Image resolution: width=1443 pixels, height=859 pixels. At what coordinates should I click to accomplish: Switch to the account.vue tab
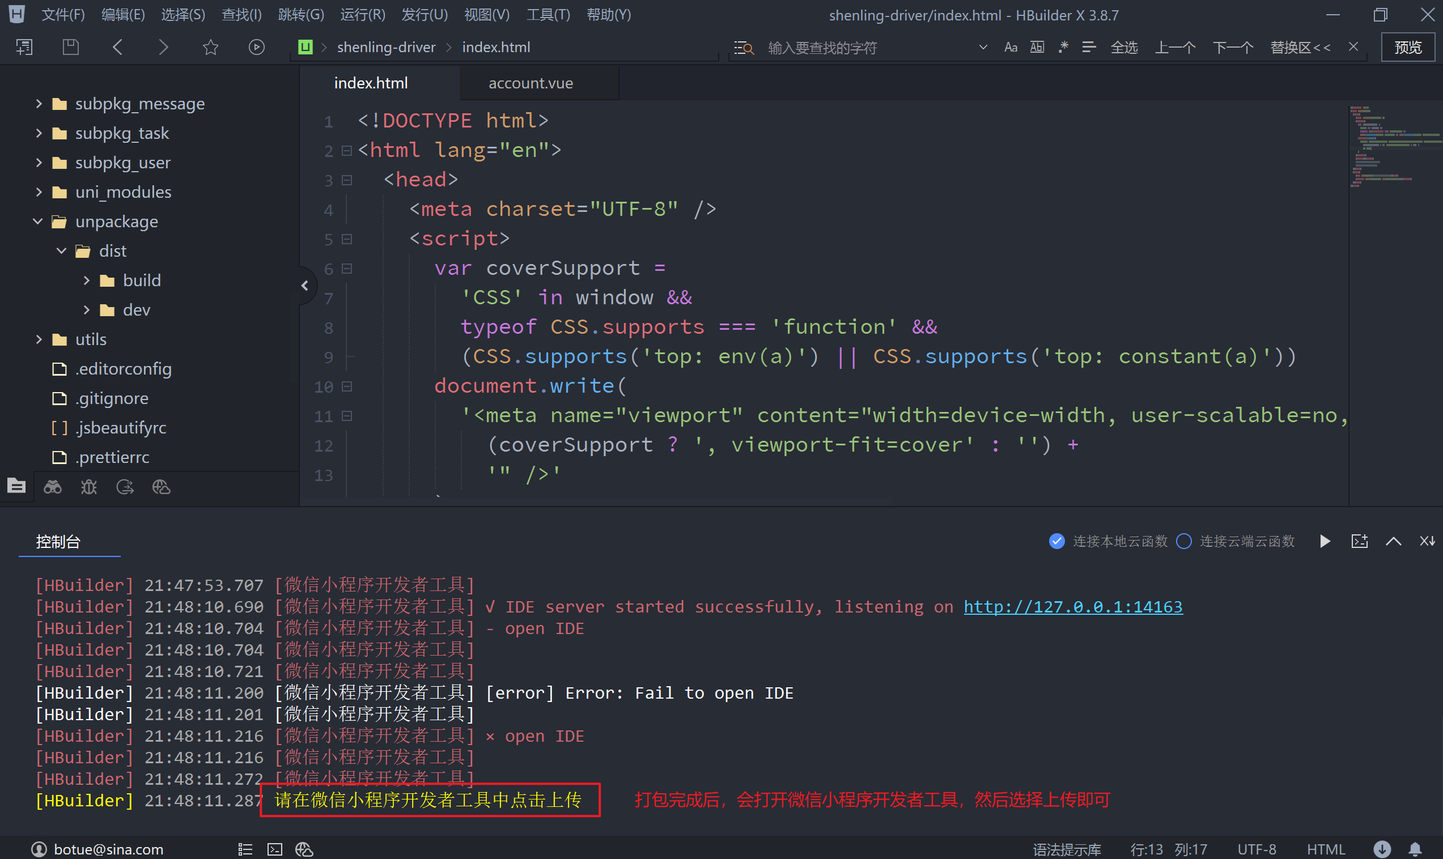pyautogui.click(x=530, y=83)
